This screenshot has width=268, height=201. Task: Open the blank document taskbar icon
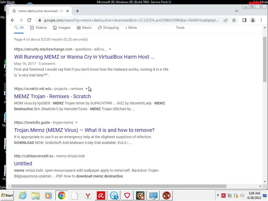pyautogui.click(x=75, y=195)
